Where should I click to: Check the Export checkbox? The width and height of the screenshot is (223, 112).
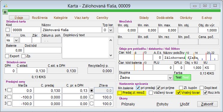coord(7,56)
